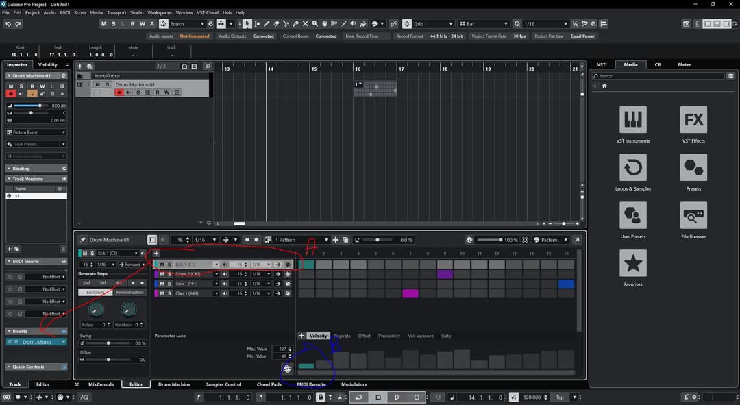Click the pattern event at bar 16
This screenshot has width=740, height=405.
coord(375,88)
